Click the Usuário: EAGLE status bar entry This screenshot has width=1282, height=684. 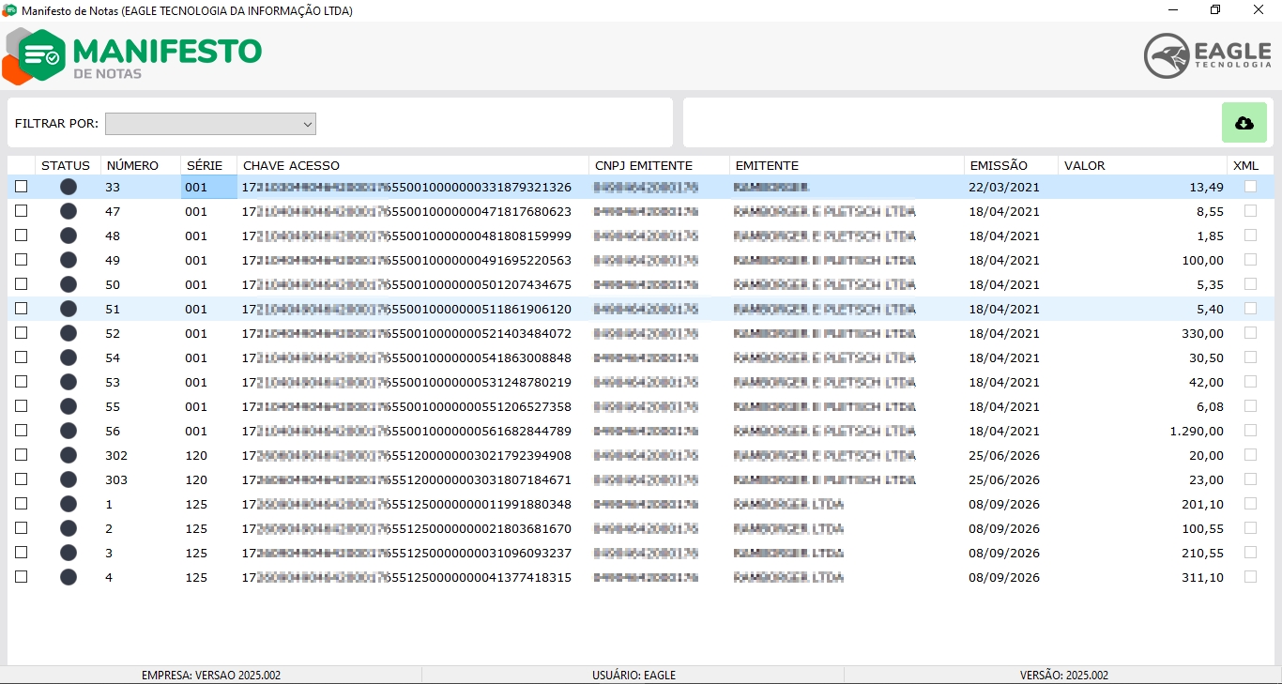633,675
